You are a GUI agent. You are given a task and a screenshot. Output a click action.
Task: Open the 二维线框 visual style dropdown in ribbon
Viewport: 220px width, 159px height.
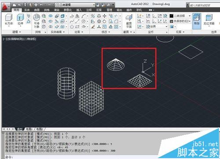180,16
